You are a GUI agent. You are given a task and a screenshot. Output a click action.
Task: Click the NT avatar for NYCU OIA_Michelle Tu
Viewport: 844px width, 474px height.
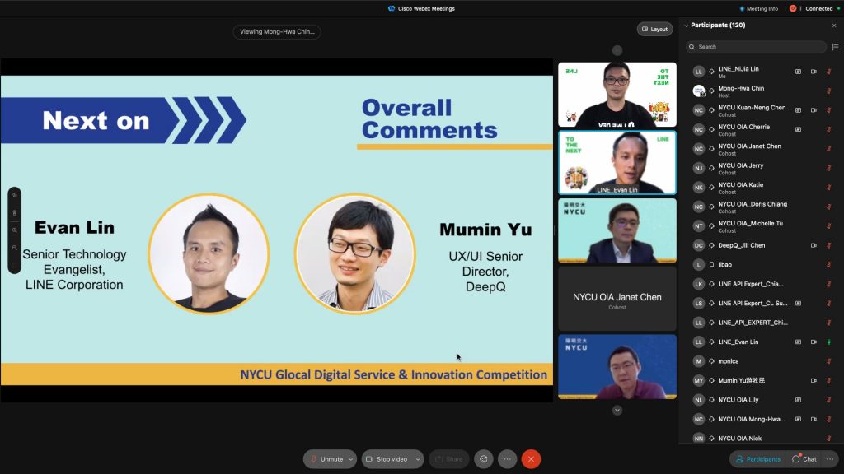tap(699, 225)
